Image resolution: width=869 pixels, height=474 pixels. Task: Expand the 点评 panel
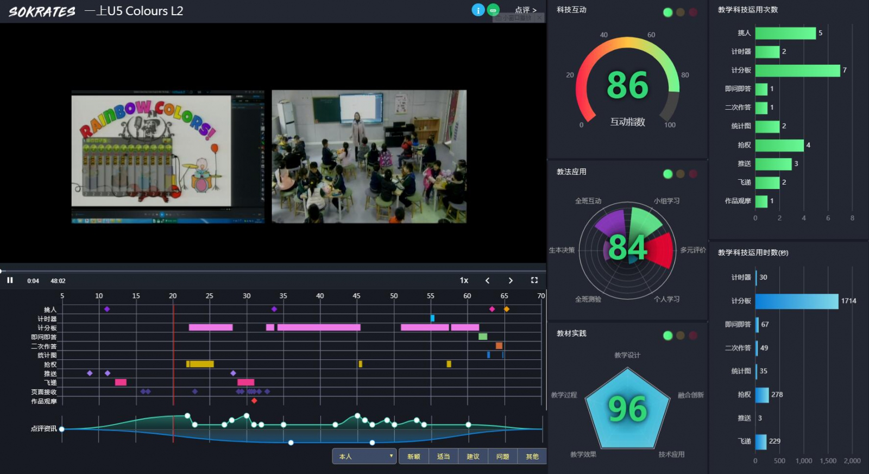(x=525, y=10)
